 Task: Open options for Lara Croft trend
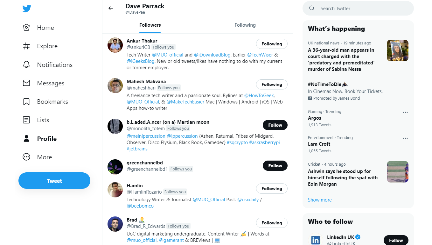pos(405,138)
